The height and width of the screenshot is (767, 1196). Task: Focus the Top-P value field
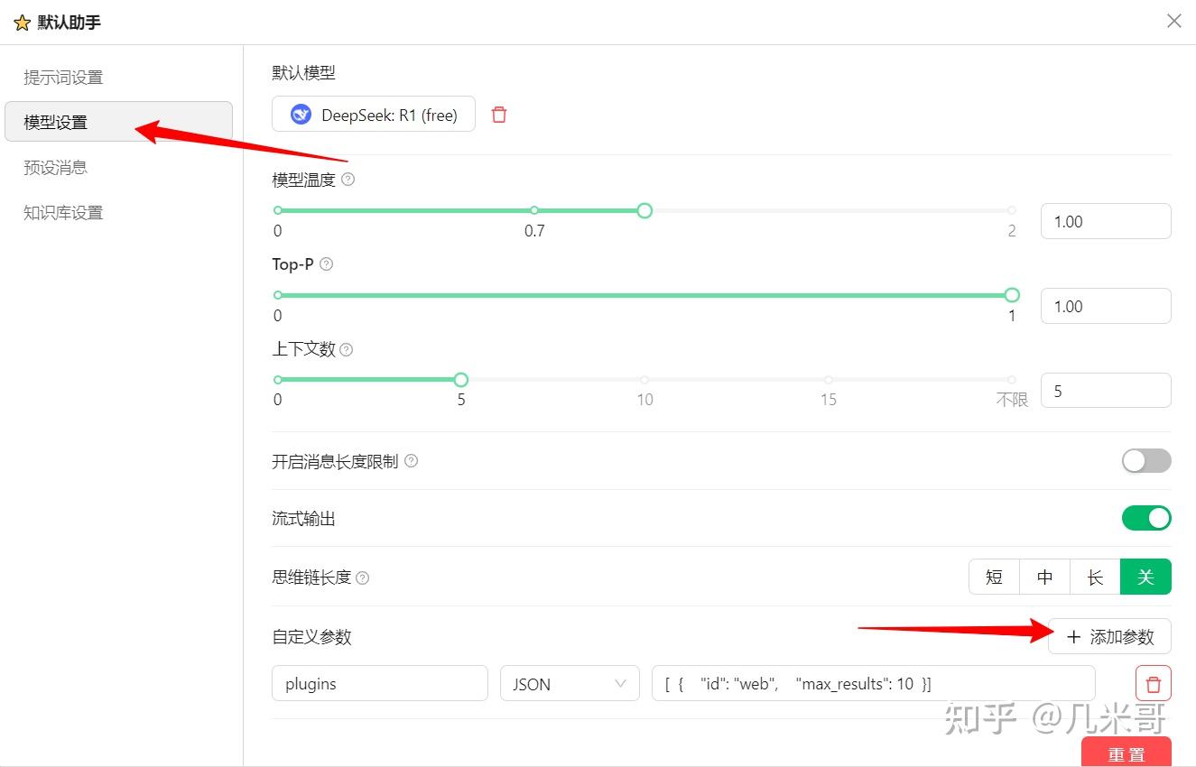point(1106,306)
